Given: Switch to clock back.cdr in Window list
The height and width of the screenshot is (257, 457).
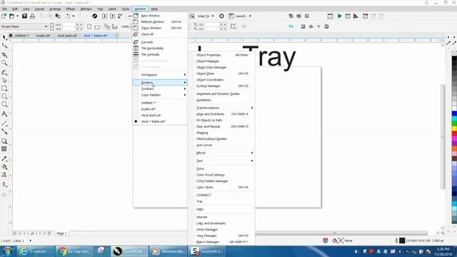Looking at the screenshot, I should coord(160,116).
